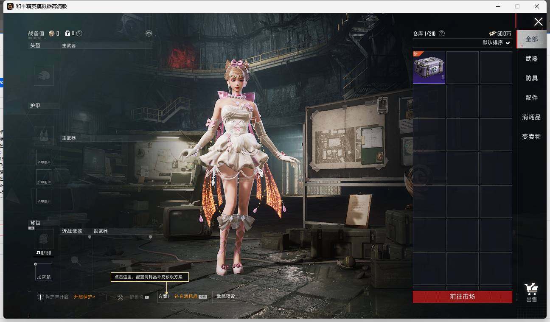Select the empty body armor slot under 护甲
550x322 pixels.
tap(44, 136)
